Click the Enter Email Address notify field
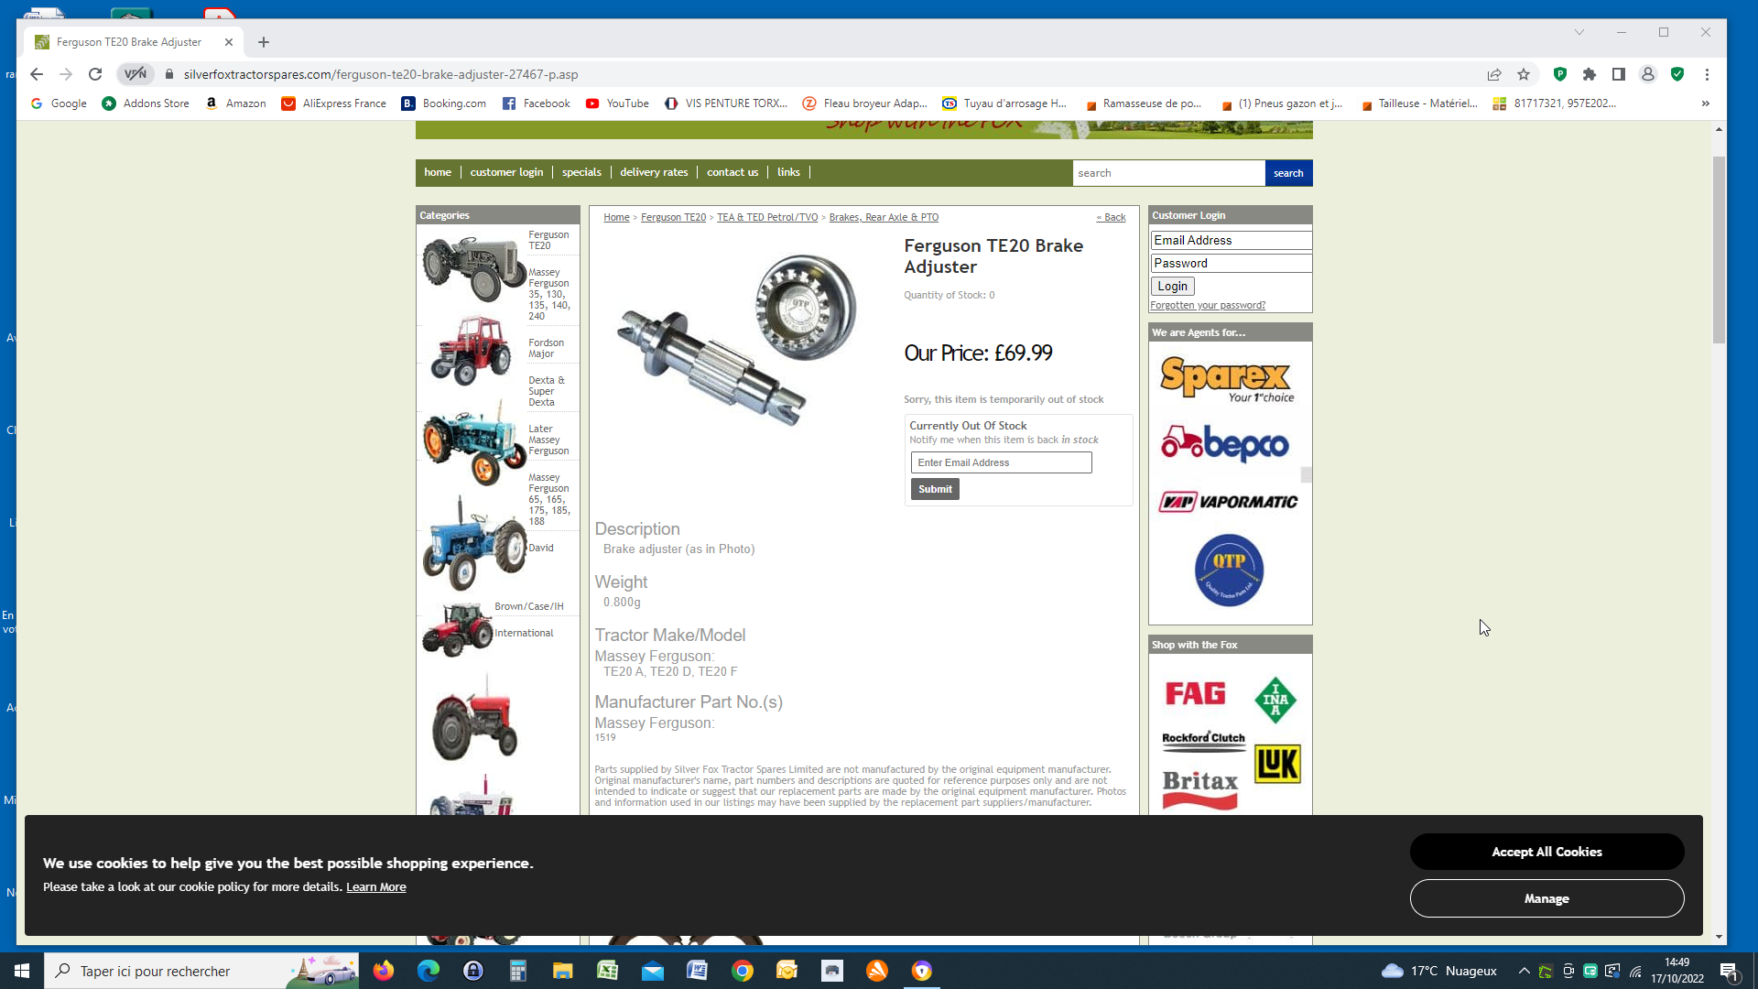The height and width of the screenshot is (989, 1758). tap(1001, 462)
